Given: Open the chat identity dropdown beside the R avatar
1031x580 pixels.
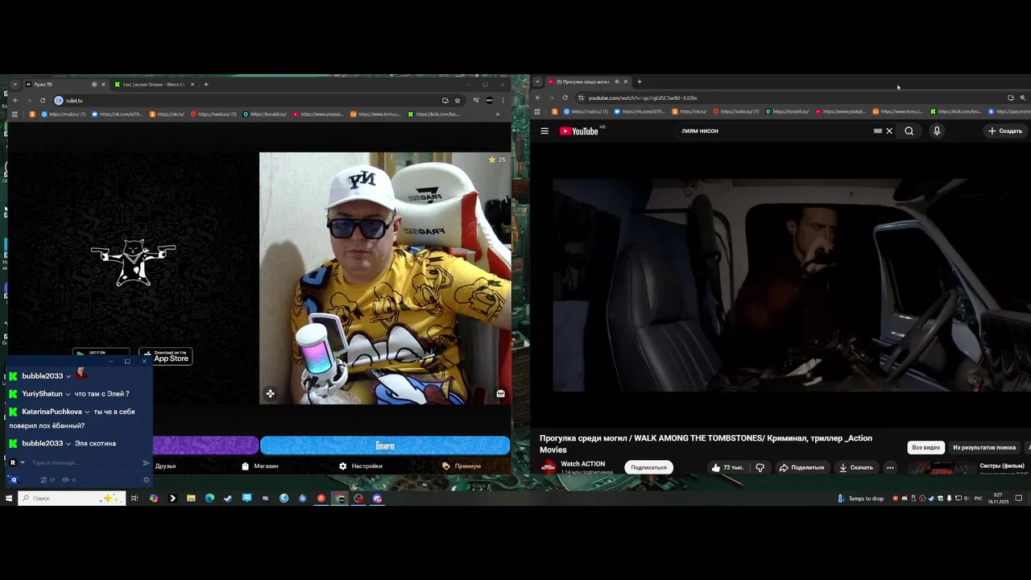Looking at the screenshot, I should pyautogui.click(x=23, y=462).
